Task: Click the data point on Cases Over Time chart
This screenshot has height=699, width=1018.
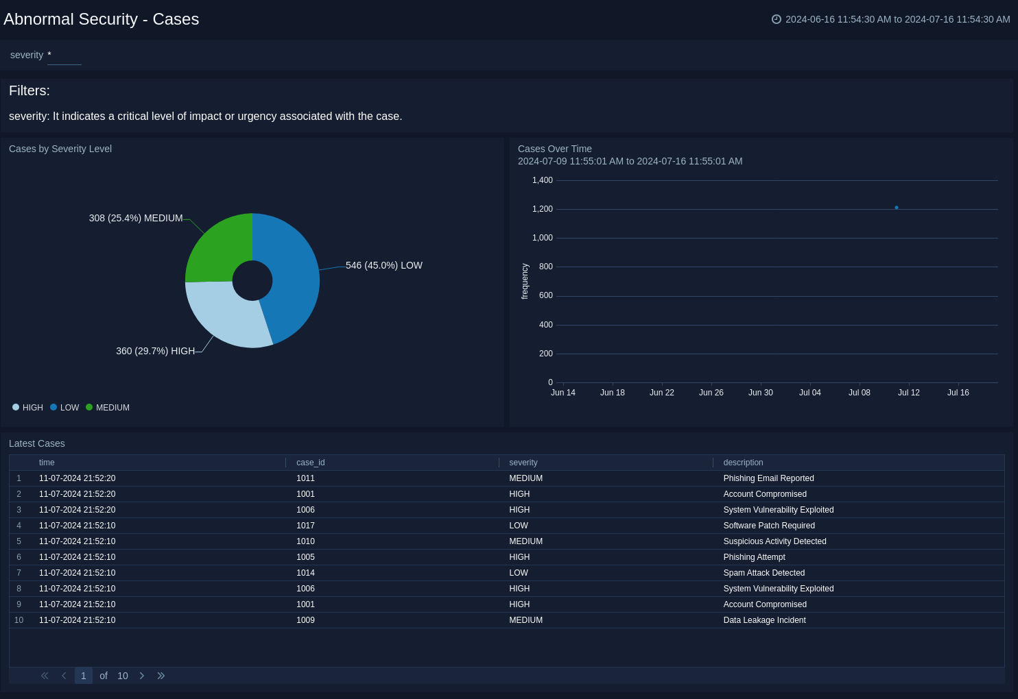Action: tap(897, 208)
